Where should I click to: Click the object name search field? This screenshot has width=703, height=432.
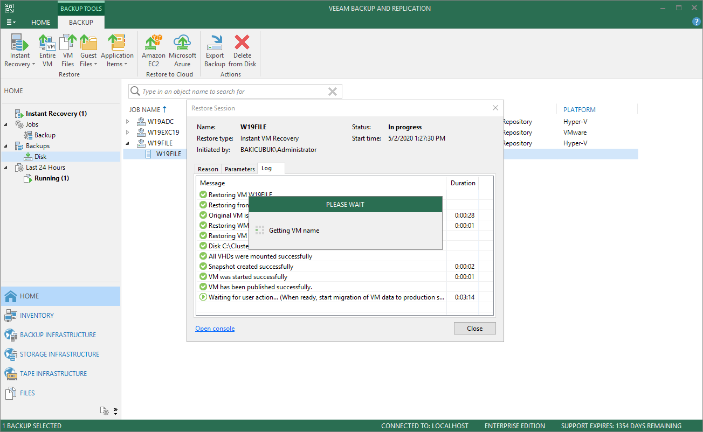pyautogui.click(x=235, y=92)
